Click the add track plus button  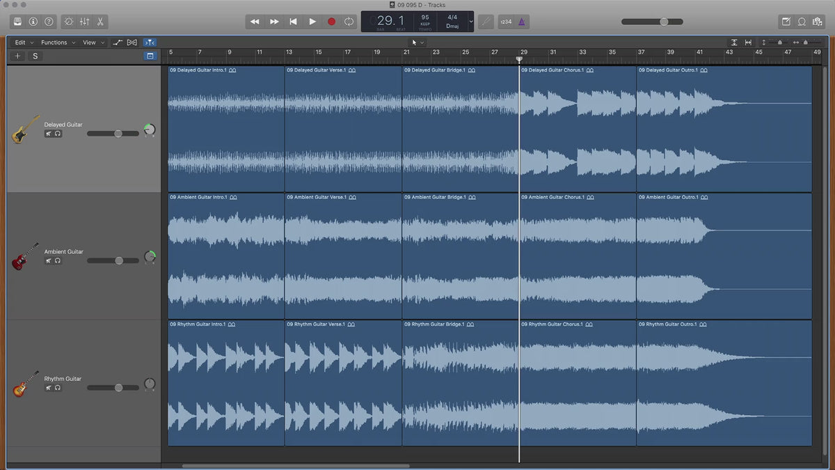[18, 56]
